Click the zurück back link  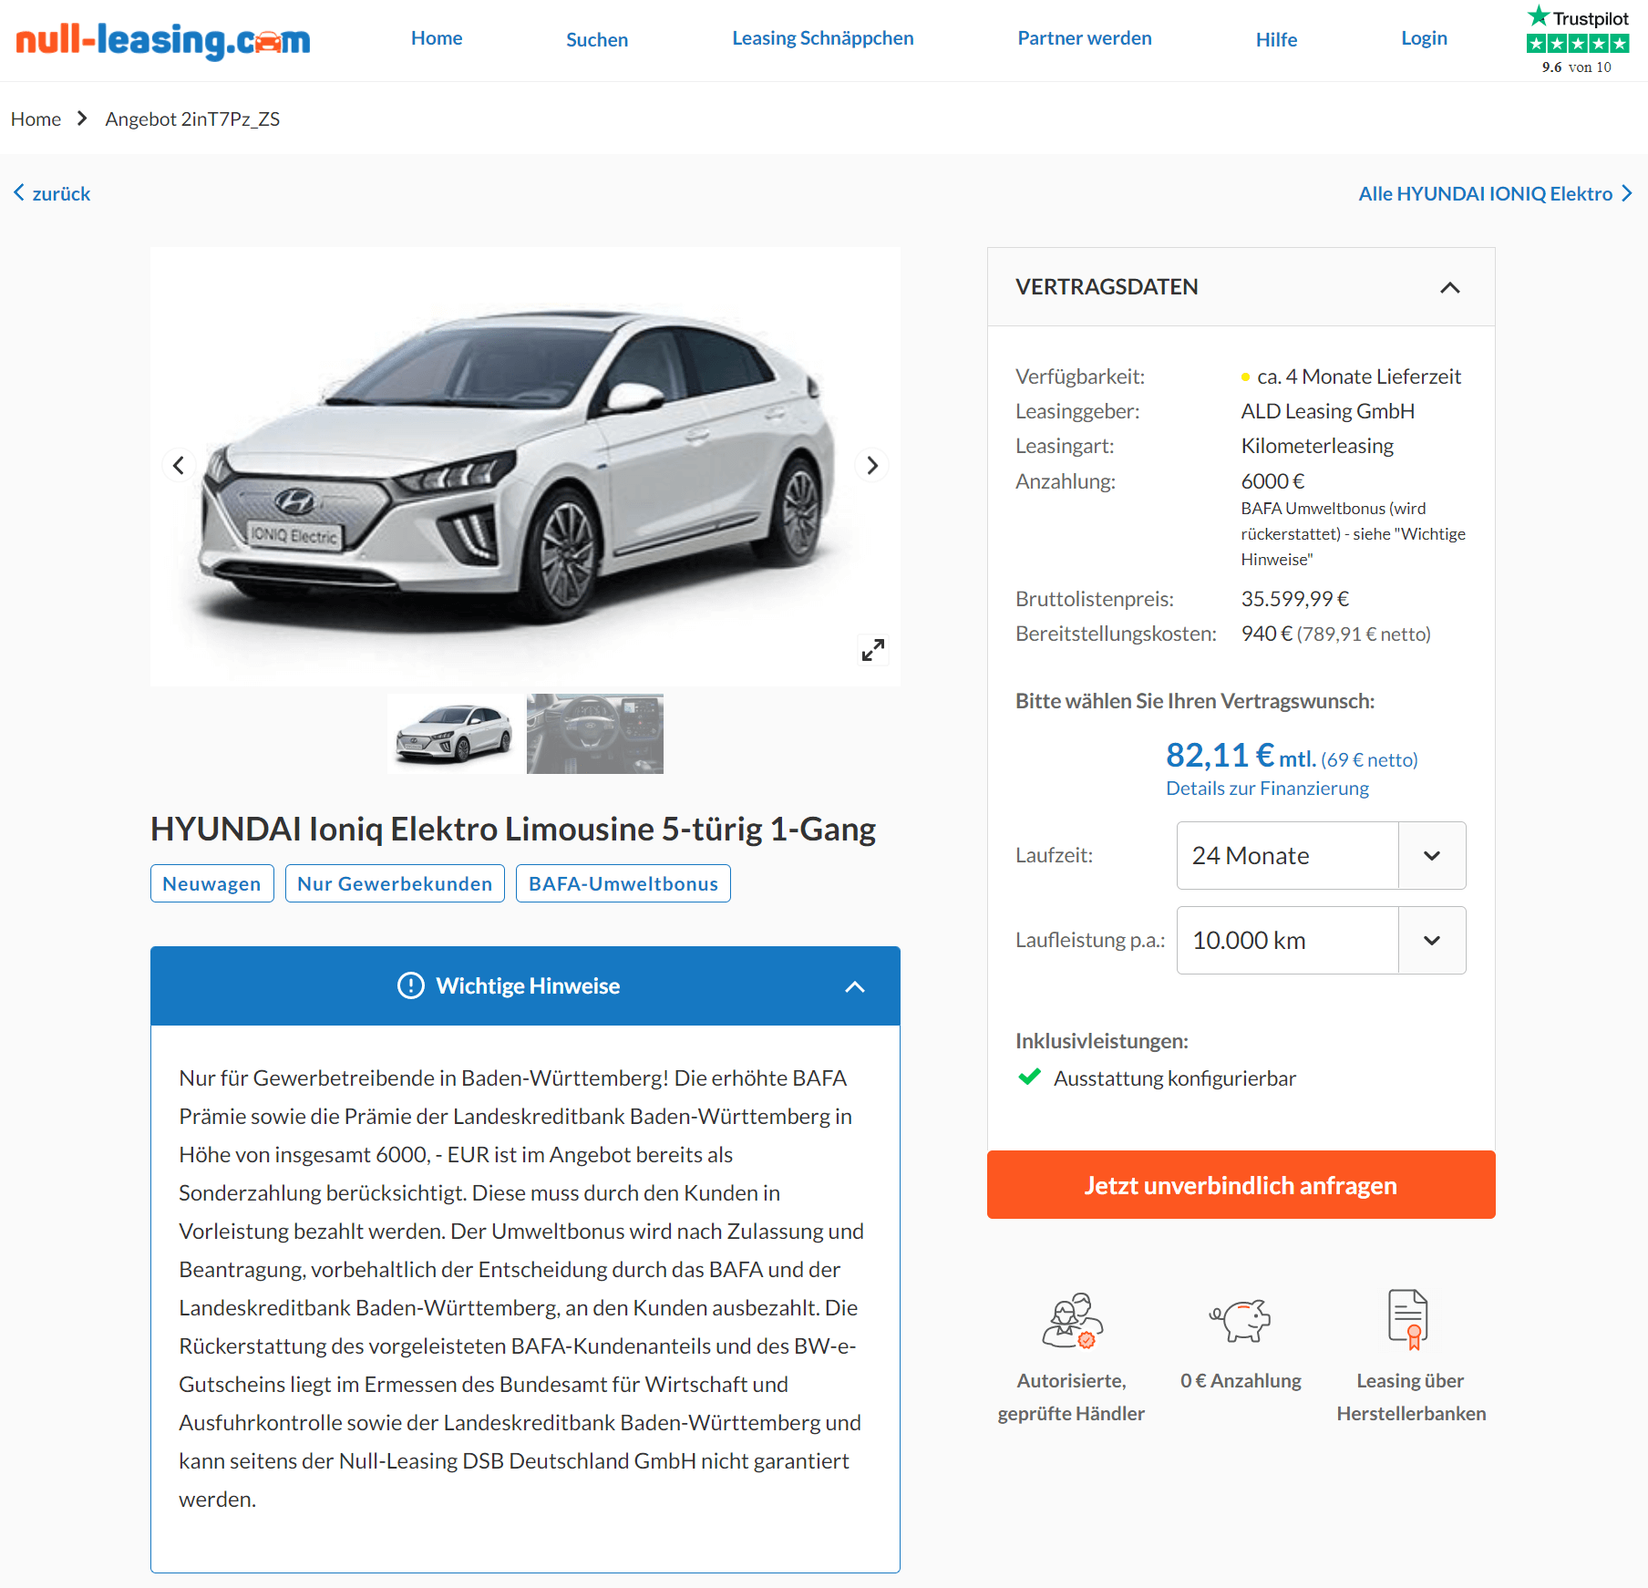click(52, 193)
